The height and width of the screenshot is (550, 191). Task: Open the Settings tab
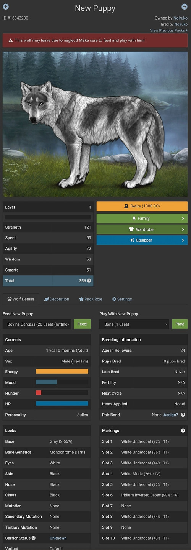tap(122, 299)
